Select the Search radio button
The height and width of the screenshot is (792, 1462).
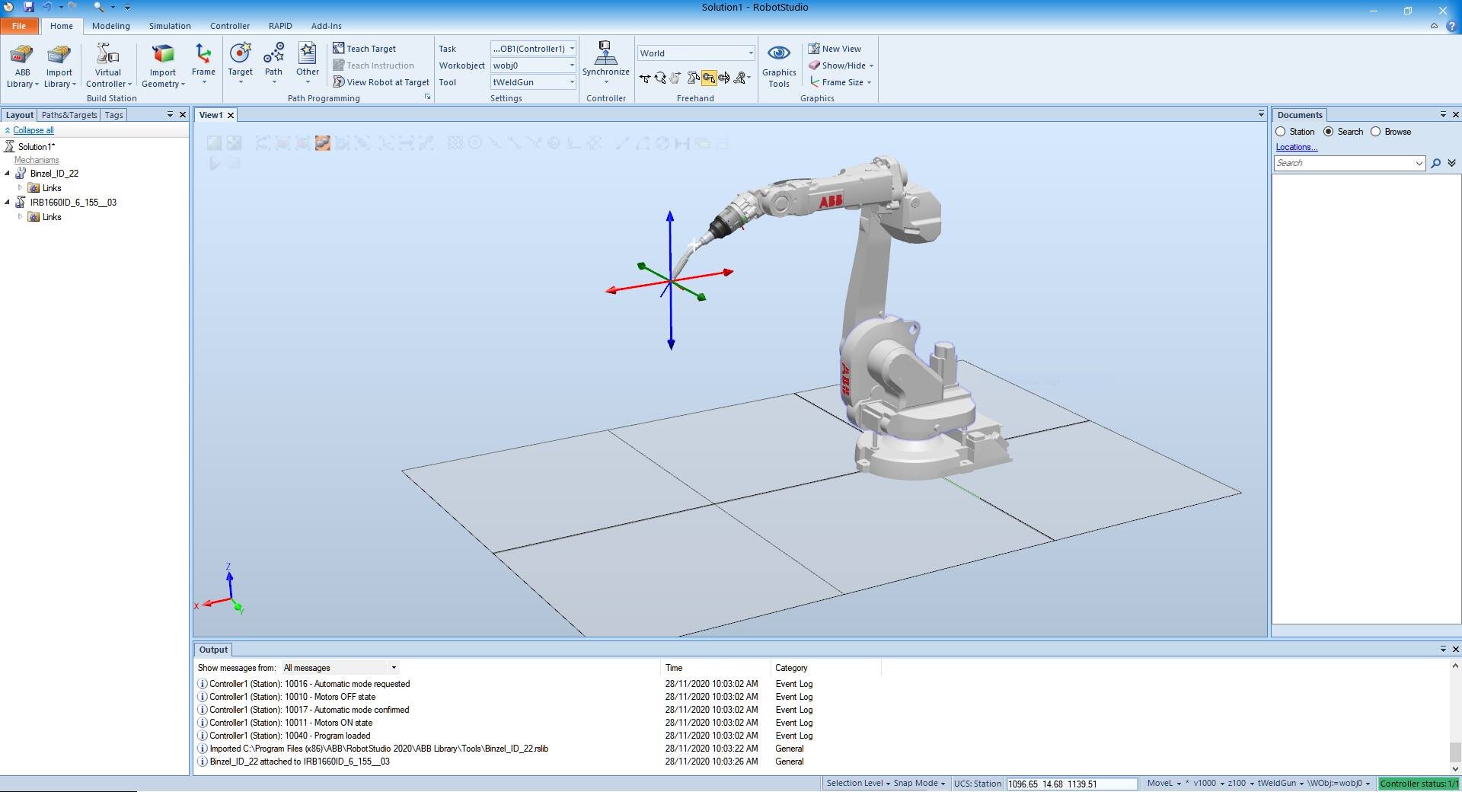click(1329, 132)
